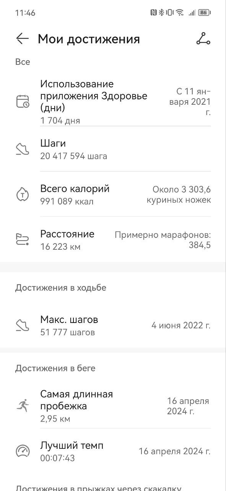This screenshot has height=491, width=226.
Task: Tap the Wi-Fi status bar icon
Action: pyautogui.click(x=180, y=13)
